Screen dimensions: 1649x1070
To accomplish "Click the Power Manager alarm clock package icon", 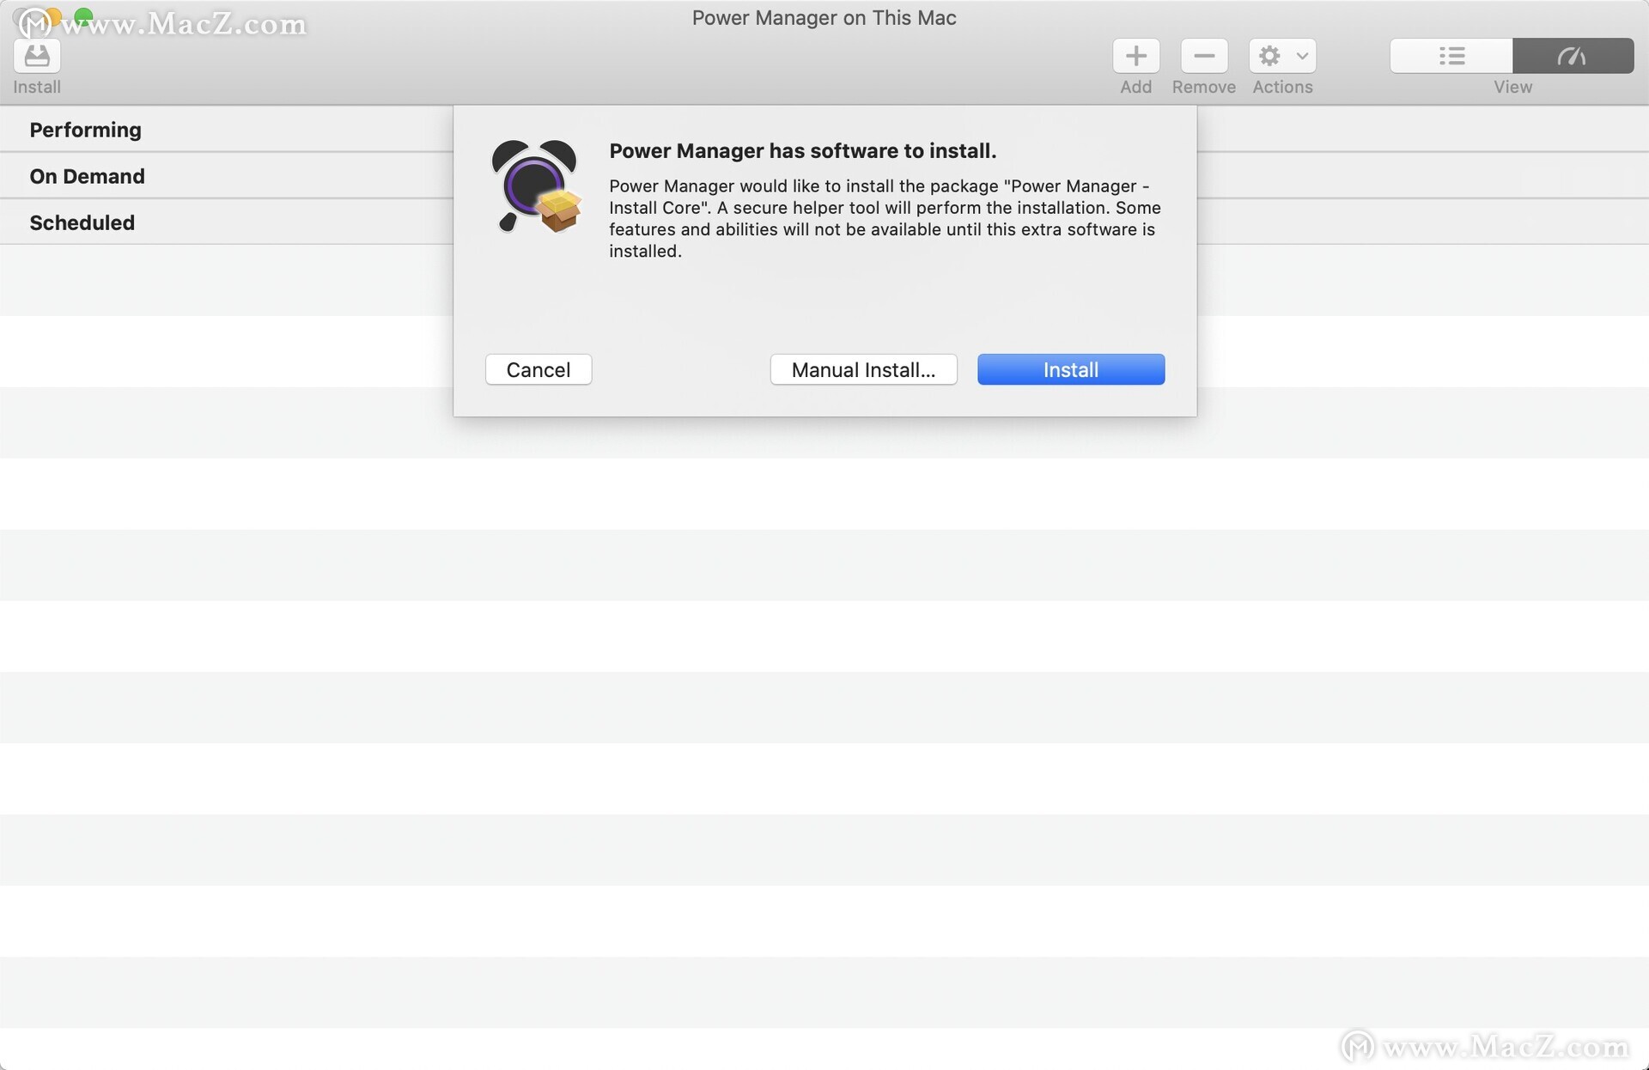I will click(535, 186).
